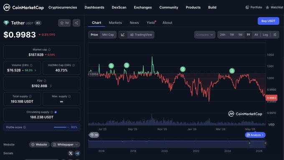Toggle Log scale on chart
The height and width of the screenshot is (160, 284).
(x=265, y=35)
